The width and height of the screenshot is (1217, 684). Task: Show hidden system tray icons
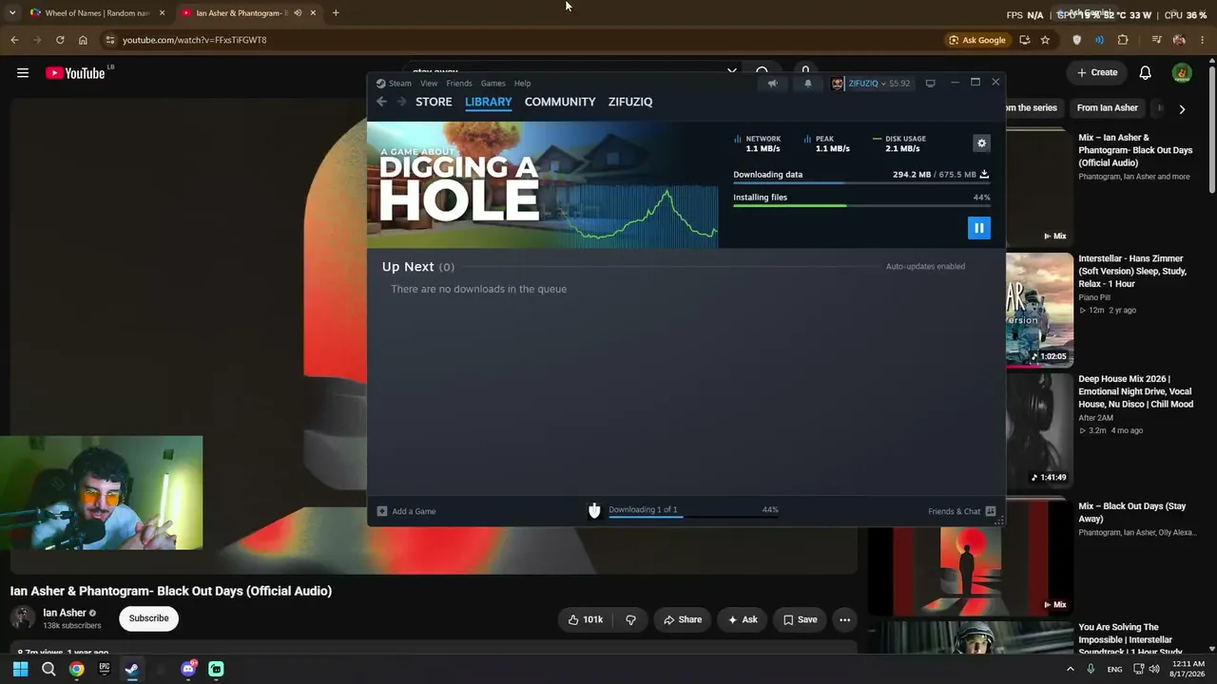click(1070, 669)
